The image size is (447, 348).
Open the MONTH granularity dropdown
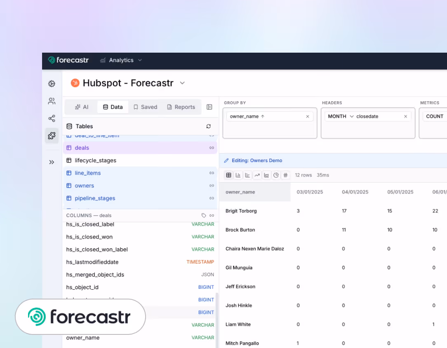point(341,116)
